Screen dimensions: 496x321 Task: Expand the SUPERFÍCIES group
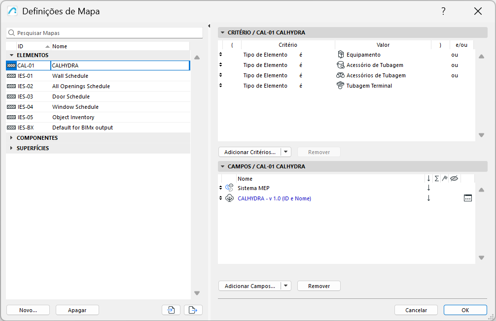(x=11, y=148)
